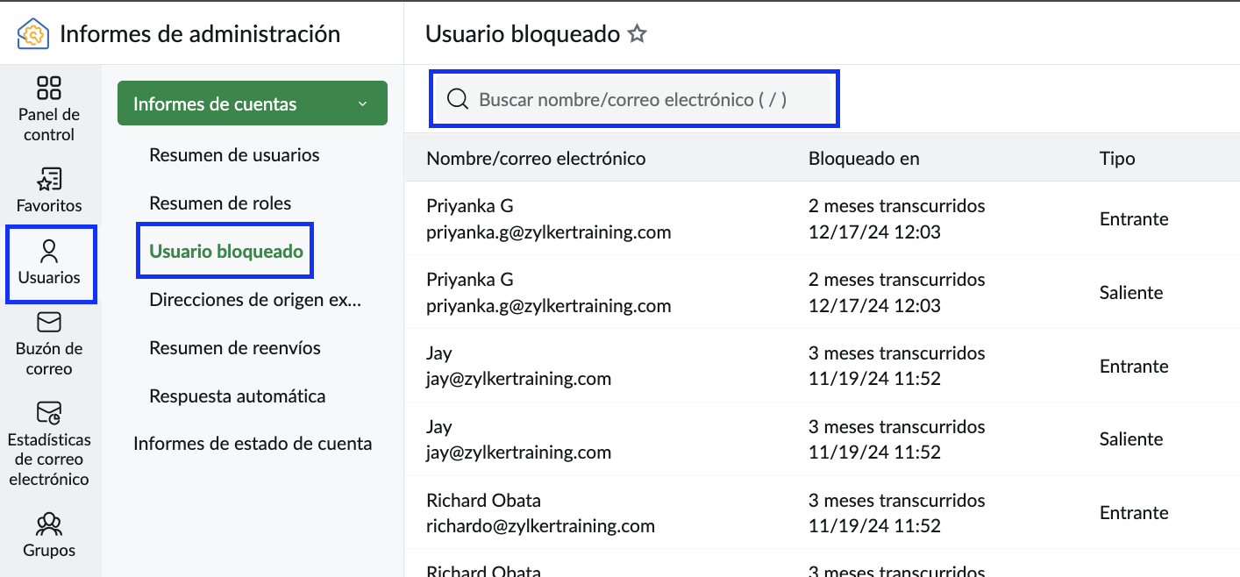Viewport: 1240px width, 577px height.
Task: Open Direcciones de origen ex… report
Action: [255, 300]
